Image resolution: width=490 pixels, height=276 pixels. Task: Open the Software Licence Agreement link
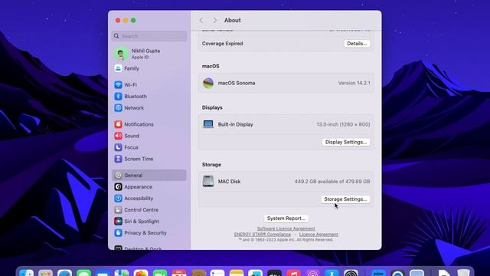286,228
